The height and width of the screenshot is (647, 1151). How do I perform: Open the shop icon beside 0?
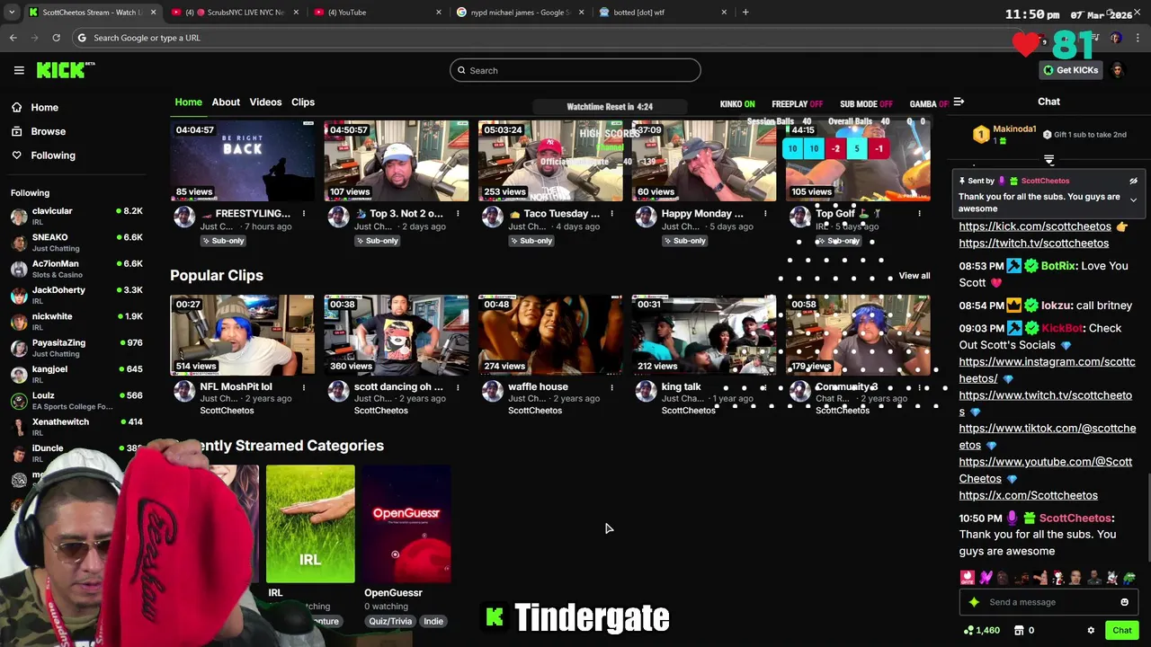coord(1019,631)
